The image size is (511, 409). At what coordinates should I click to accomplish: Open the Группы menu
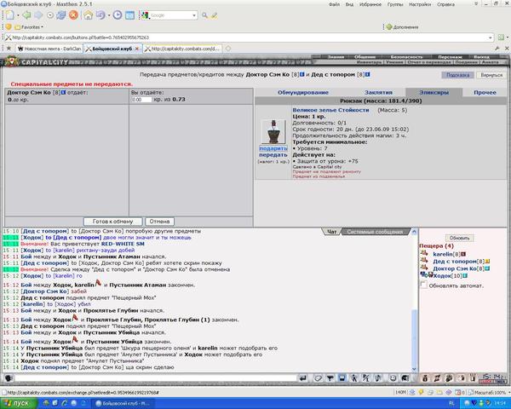coord(395,4)
